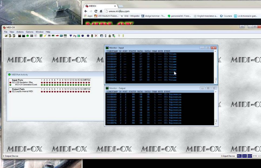Screen dimensions: 261x168
Task: Click the up arrow of Monitor - Input scrollbar
Action: 215,51
